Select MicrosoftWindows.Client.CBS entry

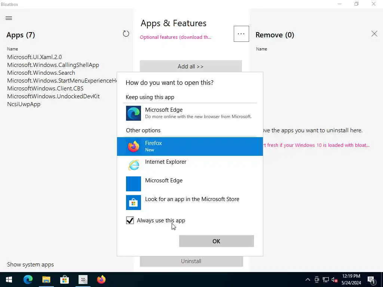click(x=45, y=88)
